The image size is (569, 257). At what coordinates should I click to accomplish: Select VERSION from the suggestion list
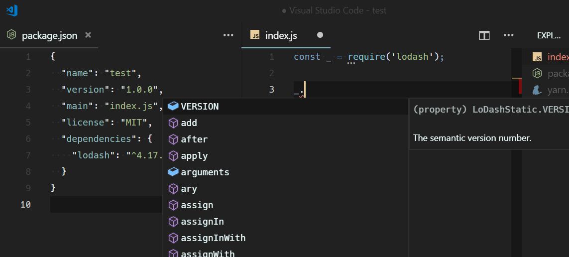click(286, 107)
